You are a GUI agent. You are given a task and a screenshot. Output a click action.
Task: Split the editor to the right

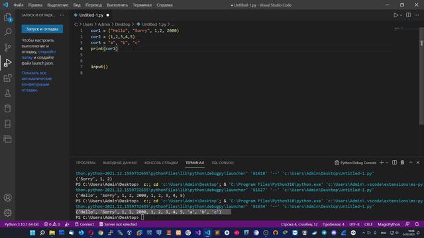pyautogui.click(x=408, y=15)
